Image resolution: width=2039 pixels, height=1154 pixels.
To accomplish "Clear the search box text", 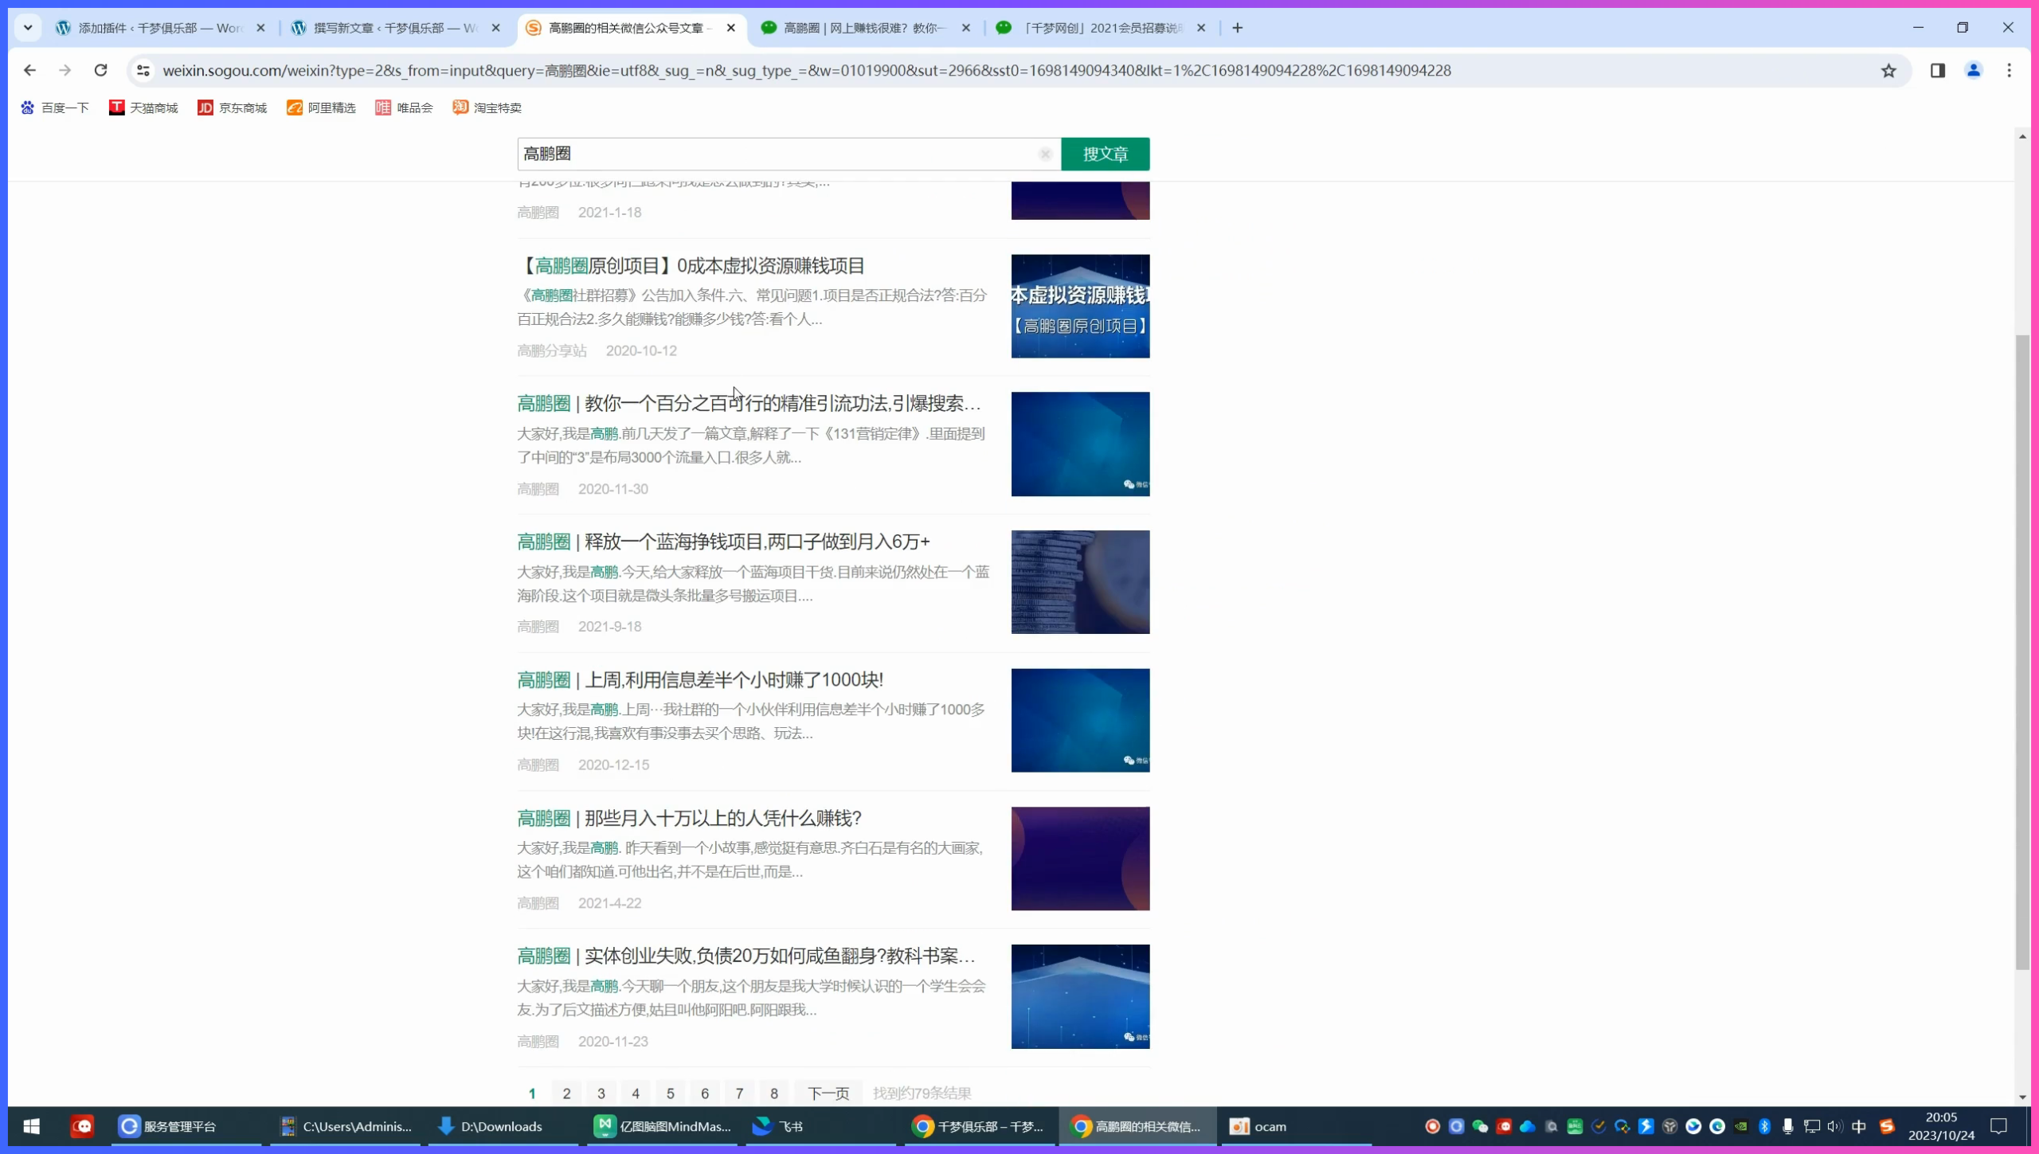I will click(1045, 154).
